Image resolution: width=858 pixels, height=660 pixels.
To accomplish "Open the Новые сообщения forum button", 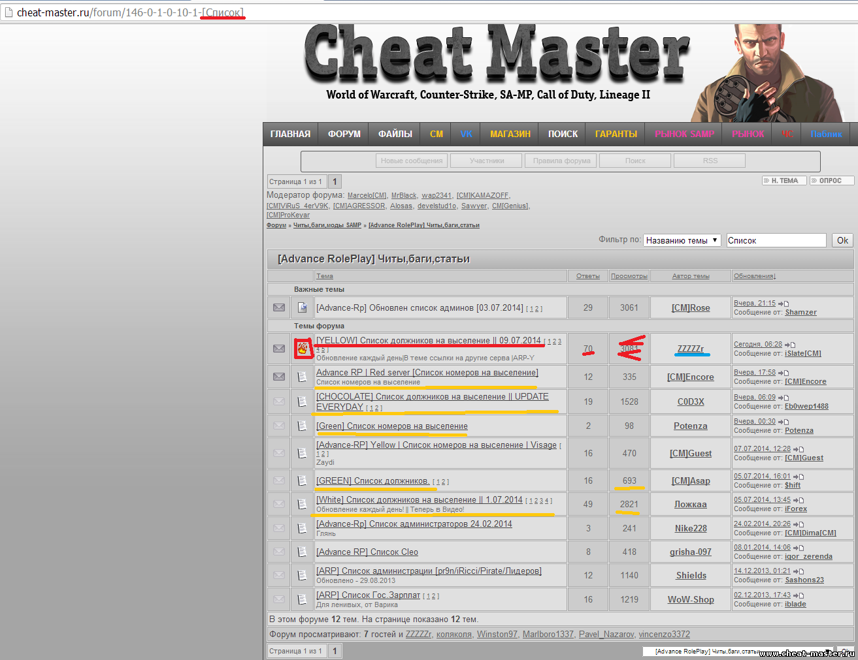I will pyautogui.click(x=412, y=161).
